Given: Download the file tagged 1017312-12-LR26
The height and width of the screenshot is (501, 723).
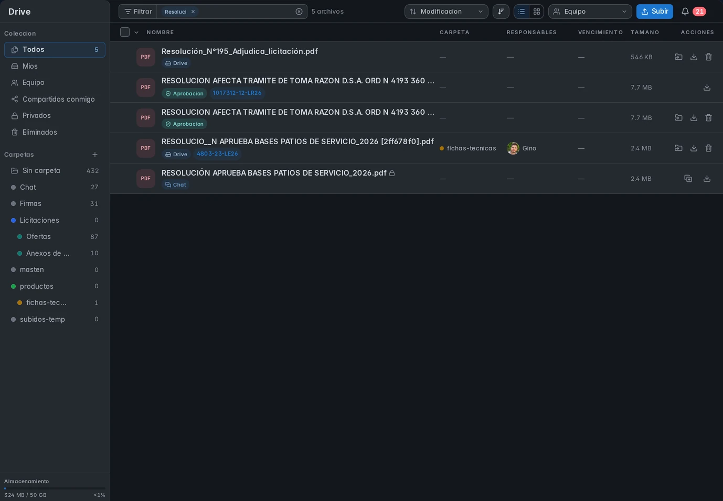Looking at the screenshot, I should [x=707, y=88].
